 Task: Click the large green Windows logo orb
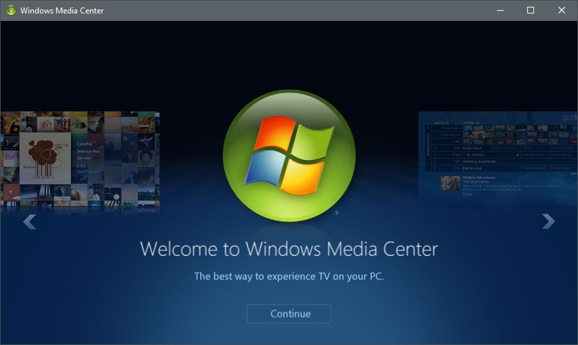(289, 156)
